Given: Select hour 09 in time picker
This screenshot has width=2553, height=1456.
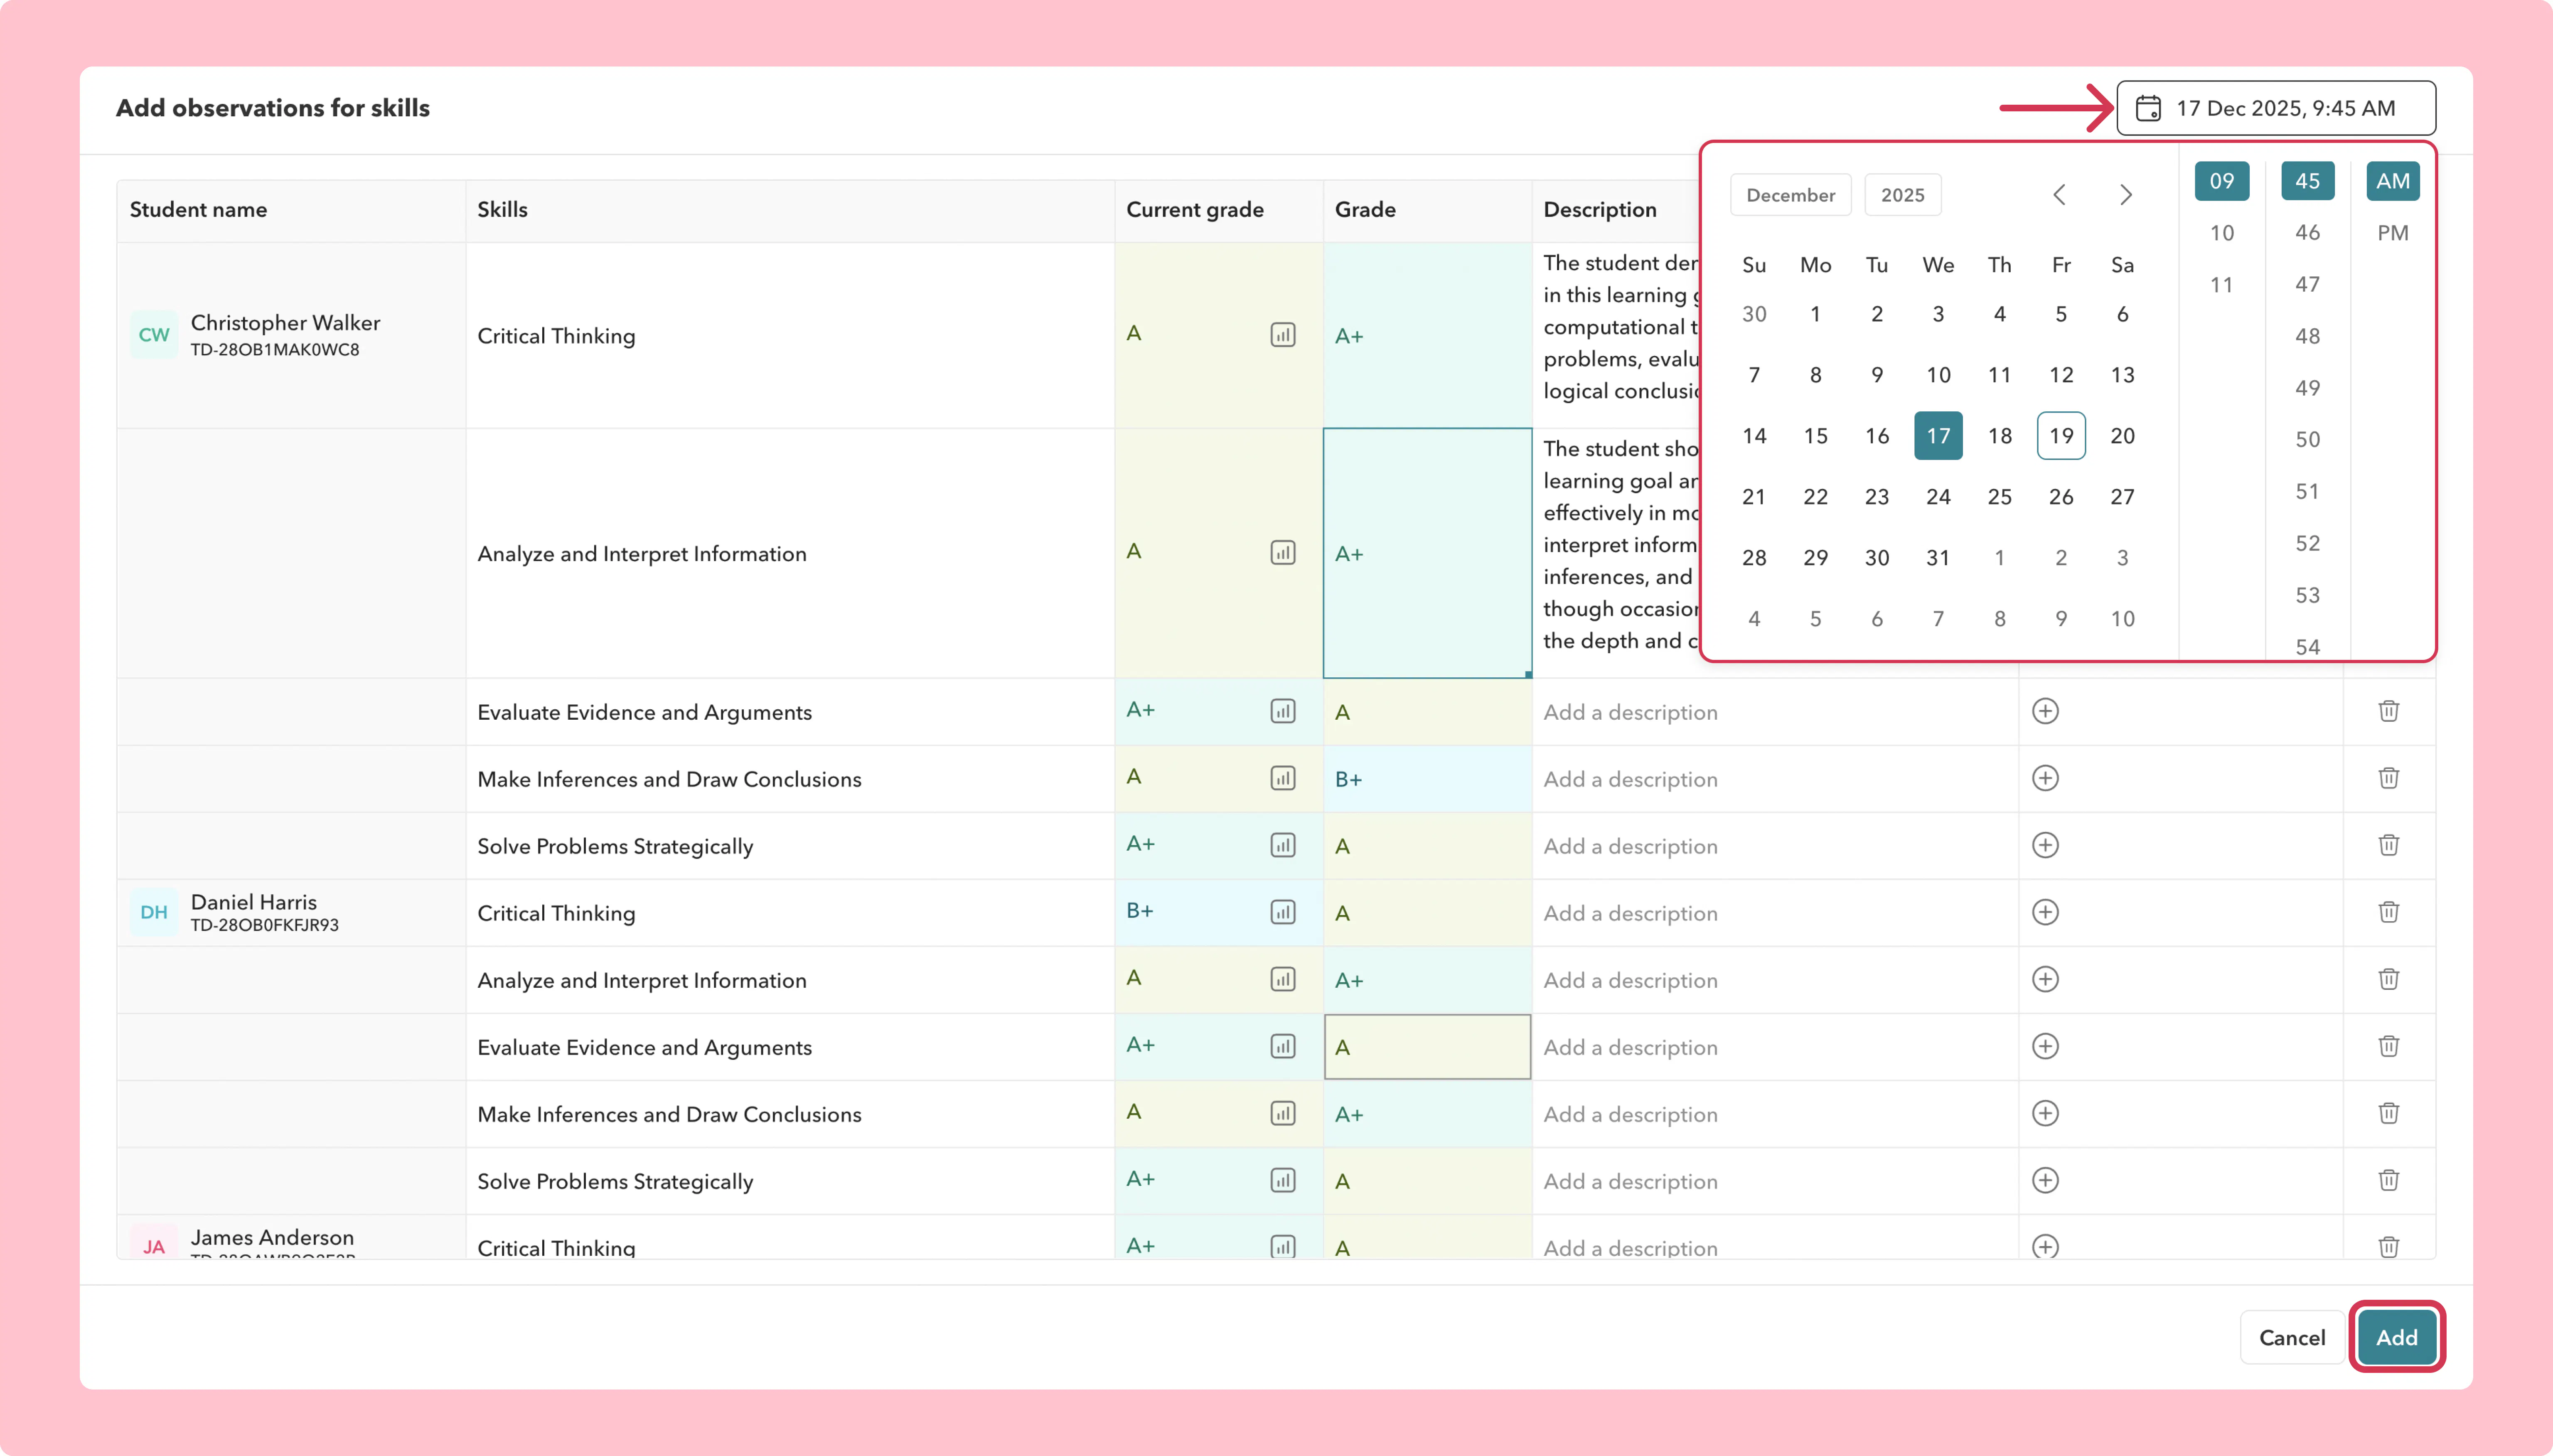Looking at the screenshot, I should point(2221,181).
